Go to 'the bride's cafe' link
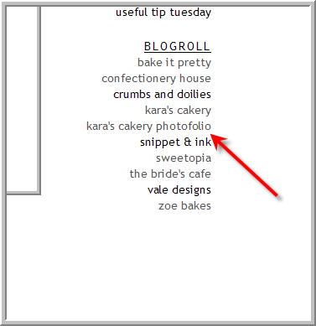Viewport: 316px width, 326px height. coord(170,173)
